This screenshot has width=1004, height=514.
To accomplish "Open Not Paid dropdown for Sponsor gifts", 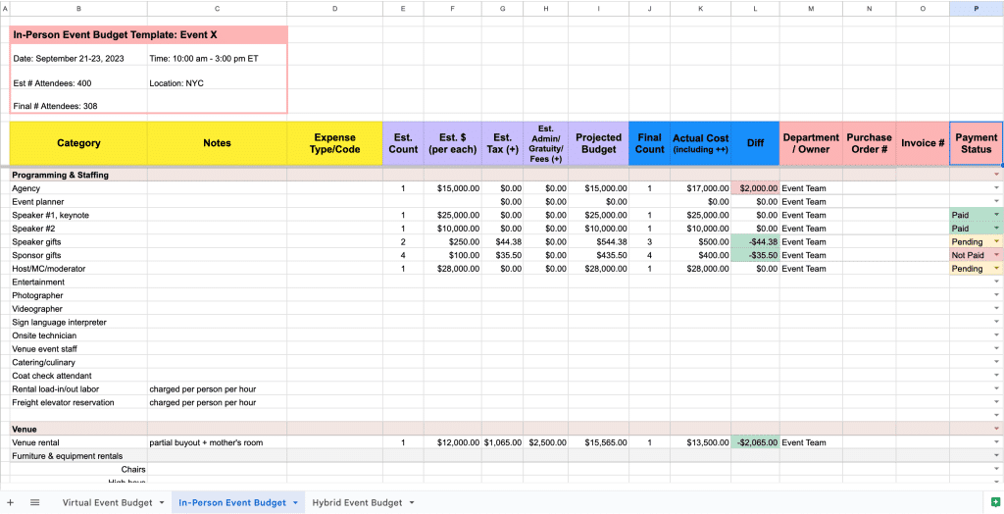I will pos(996,255).
